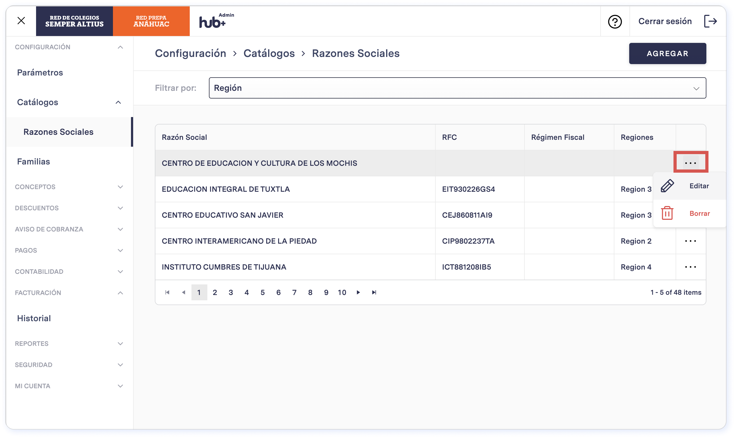Go to next page arrow
Viewport: 735px width, 438px height.
tap(358, 292)
